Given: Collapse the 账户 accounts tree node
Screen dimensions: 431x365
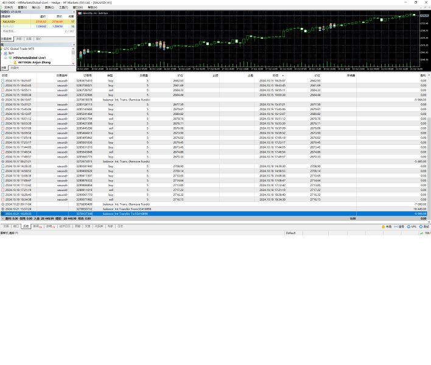Looking at the screenshot, I should coord(2,53).
